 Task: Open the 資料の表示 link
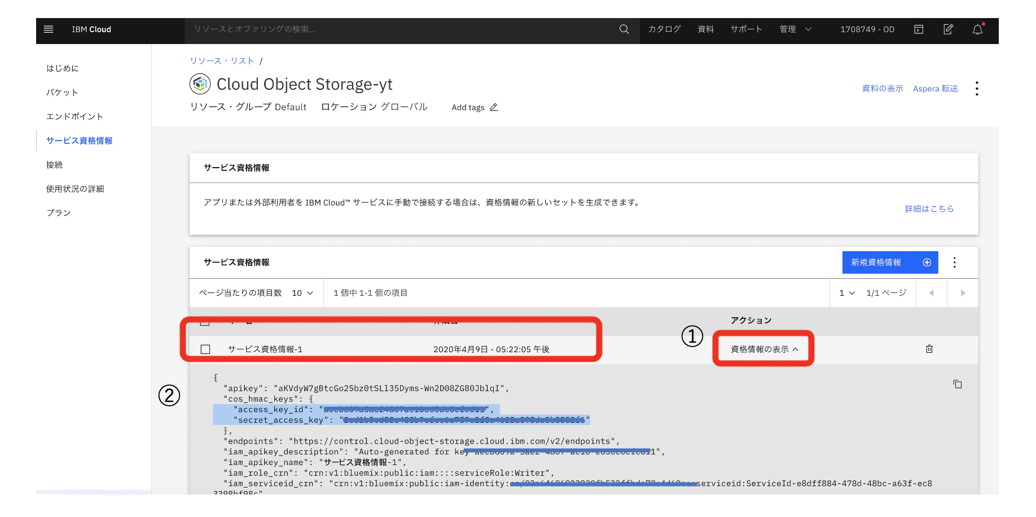tap(882, 89)
